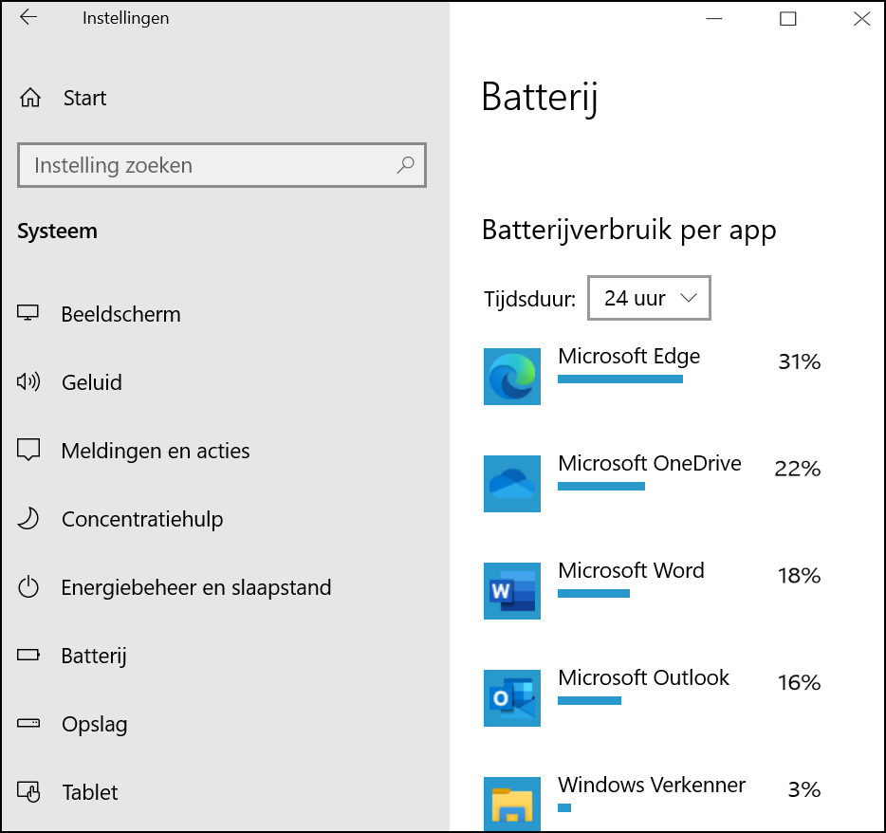Viewport: 886px width, 833px height.
Task: Maximize the Instellingen window
Action: coord(787,19)
